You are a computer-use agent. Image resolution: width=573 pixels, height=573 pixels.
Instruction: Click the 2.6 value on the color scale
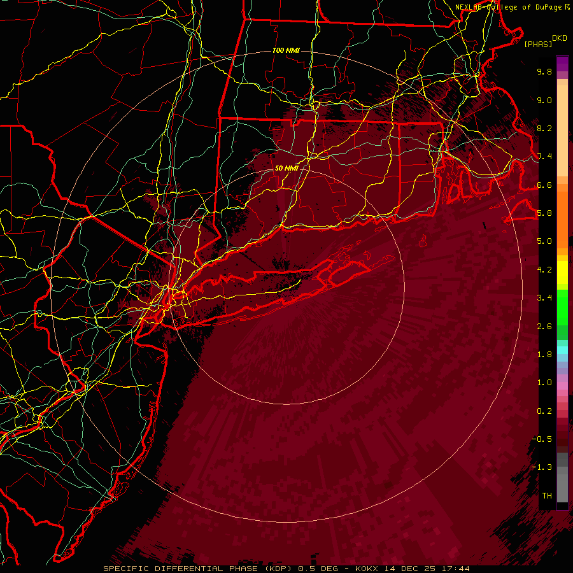click(544, 327)
